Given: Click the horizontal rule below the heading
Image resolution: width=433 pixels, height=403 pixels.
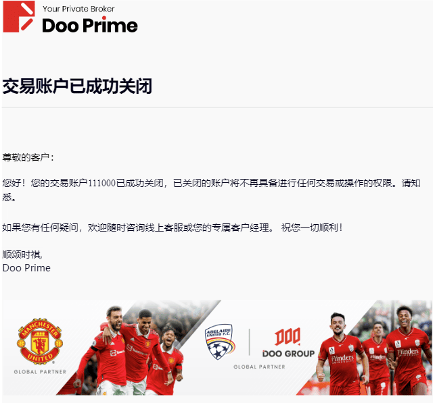Looking at the screenshot, I should 217,107.
